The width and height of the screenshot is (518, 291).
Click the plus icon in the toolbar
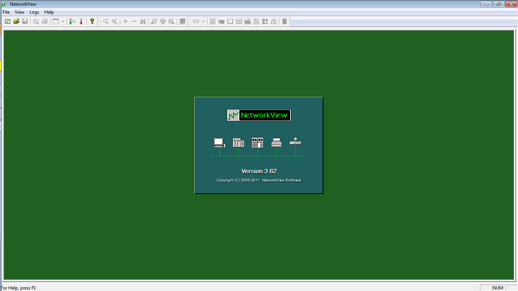click(x=126, y=22)
